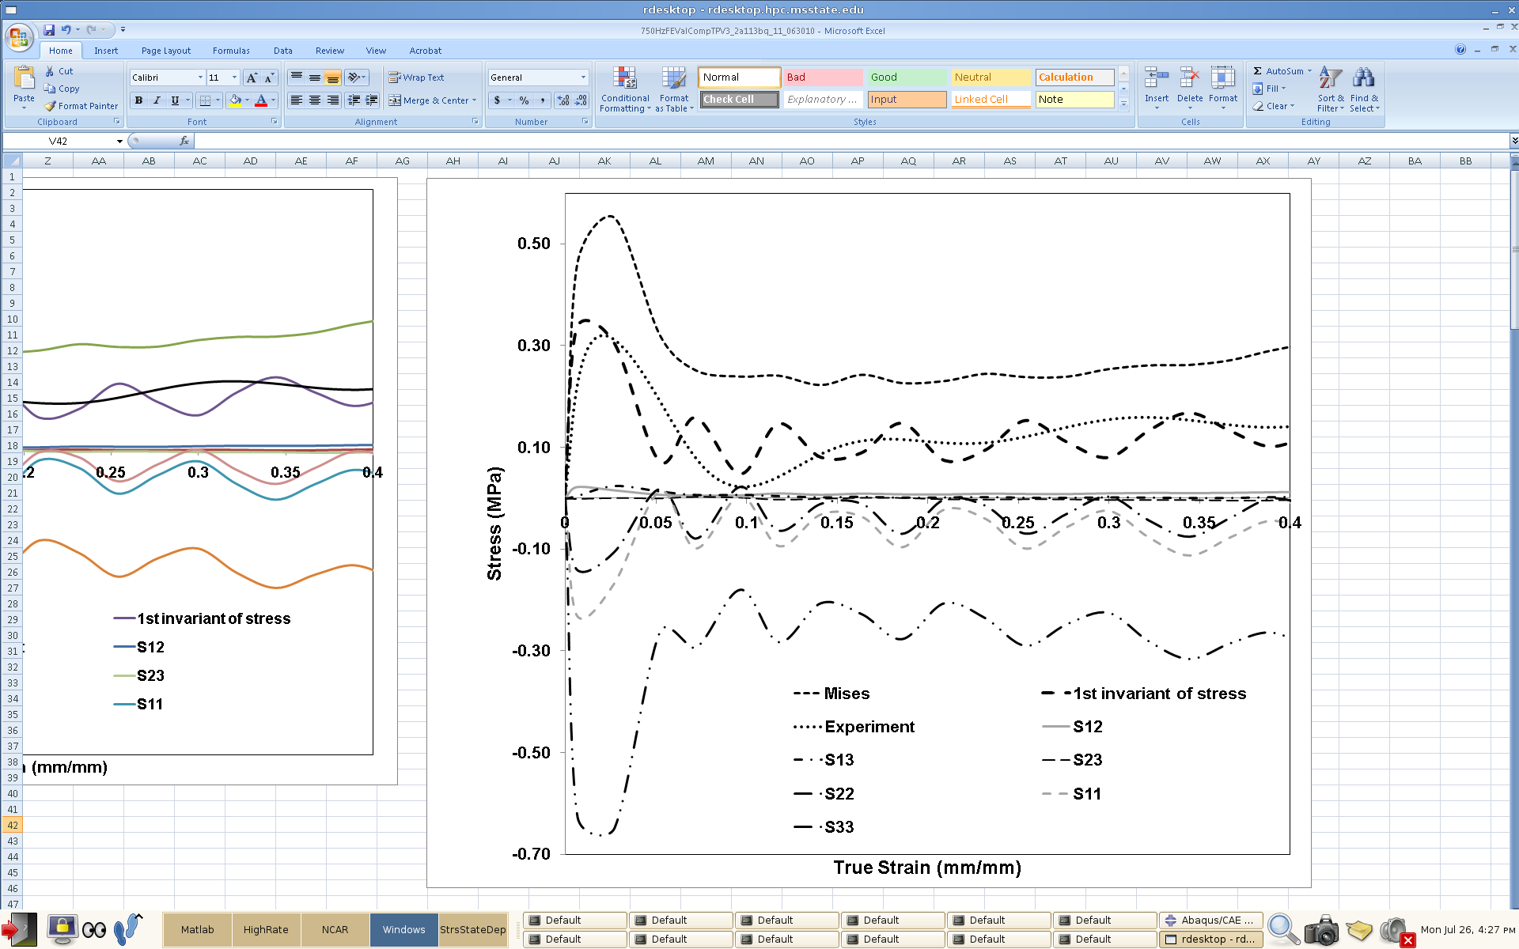Click the Conditional Formatting icon
Screen dimensions: 1519x949
tap(624, 78)
